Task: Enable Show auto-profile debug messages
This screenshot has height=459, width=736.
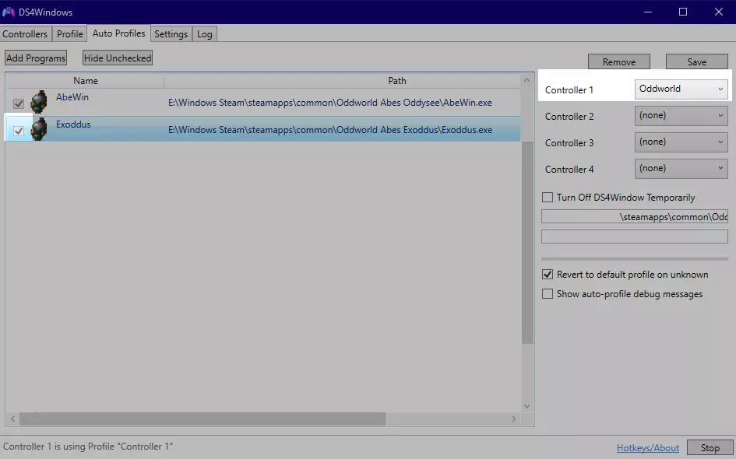Action: (548, 294)
